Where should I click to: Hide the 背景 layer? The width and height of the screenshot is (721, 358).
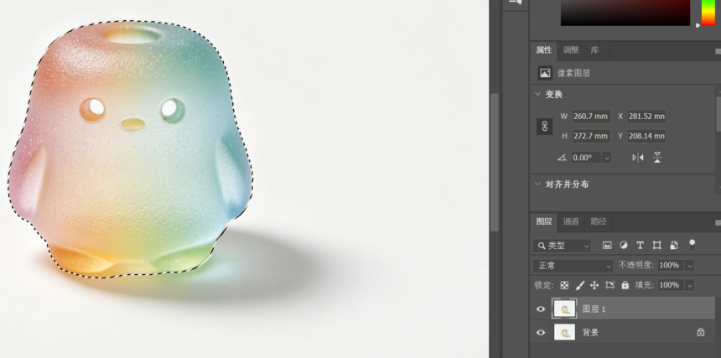(541, 332)
